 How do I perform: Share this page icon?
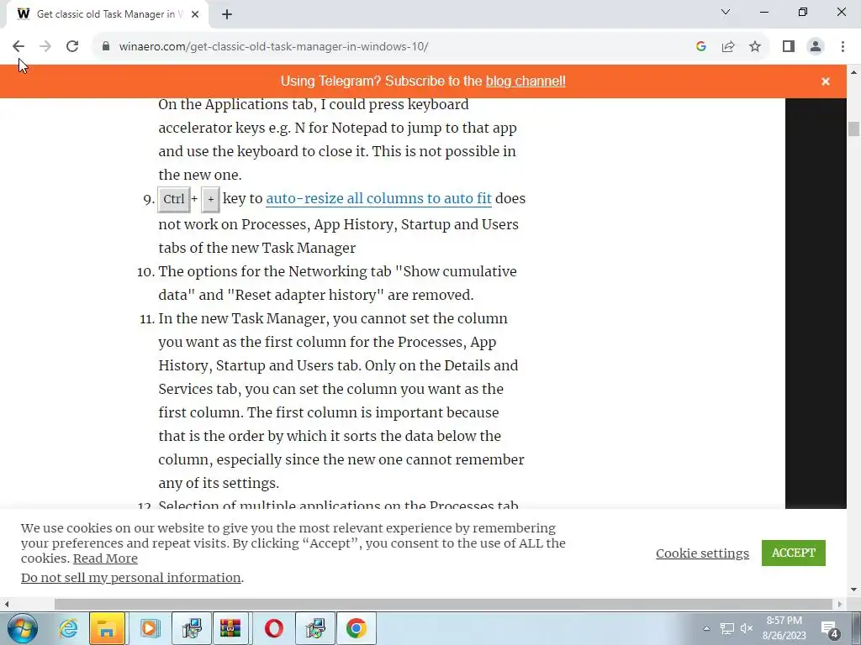point(728,47)
